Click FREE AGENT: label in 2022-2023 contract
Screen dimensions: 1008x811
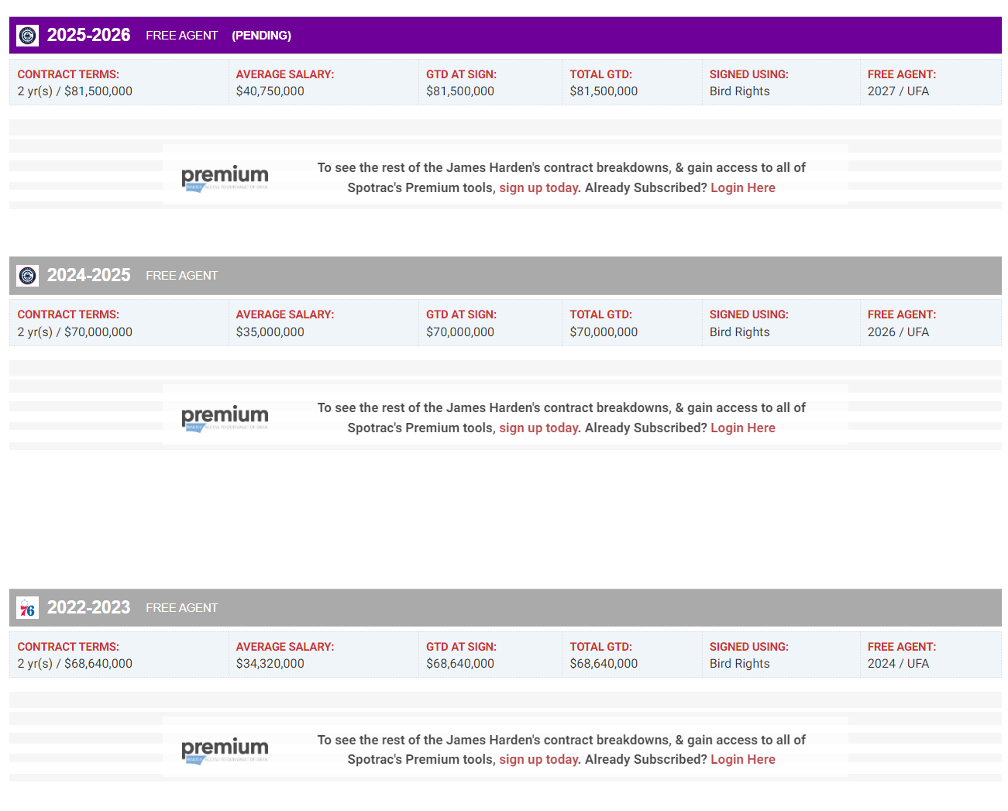[x=902, y=647]
